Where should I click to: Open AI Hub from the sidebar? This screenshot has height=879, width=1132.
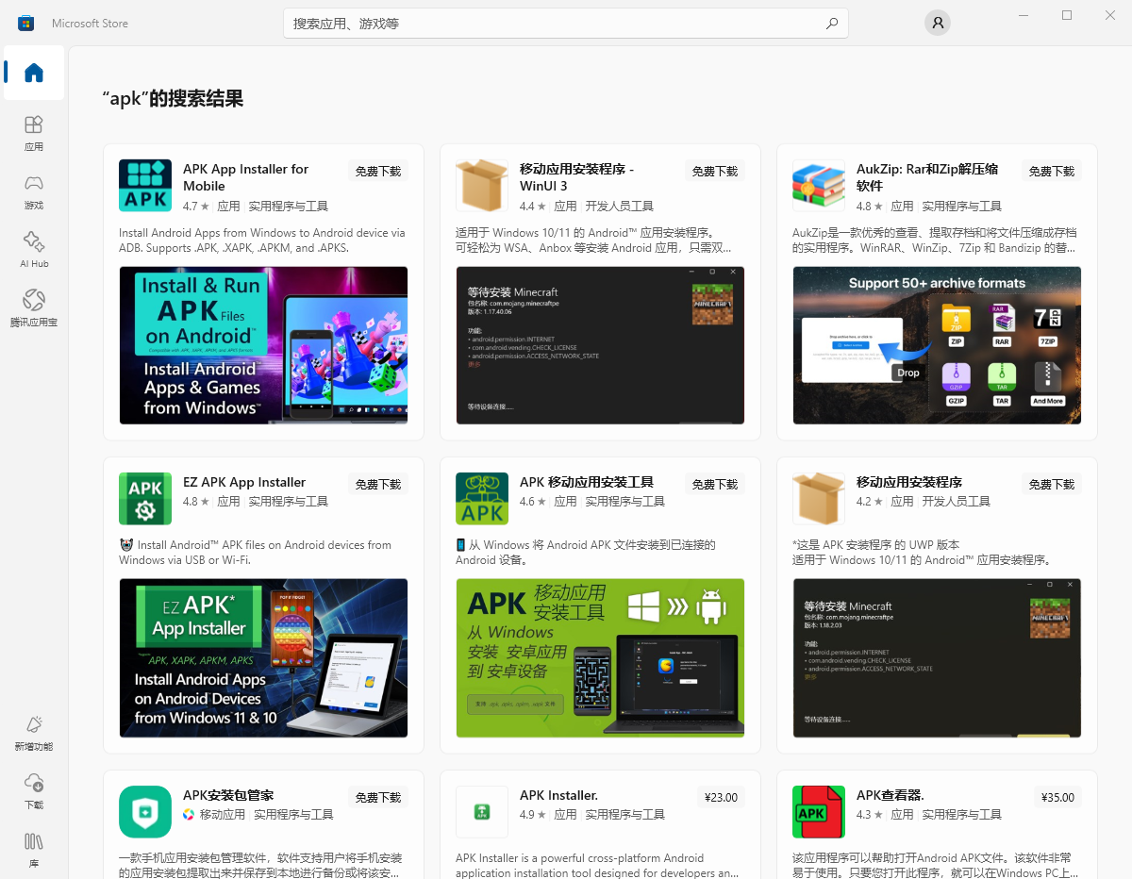pos(34,249)
